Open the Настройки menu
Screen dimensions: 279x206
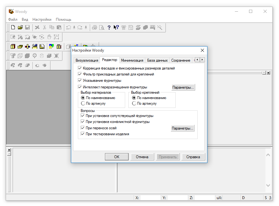click(42, 19)
